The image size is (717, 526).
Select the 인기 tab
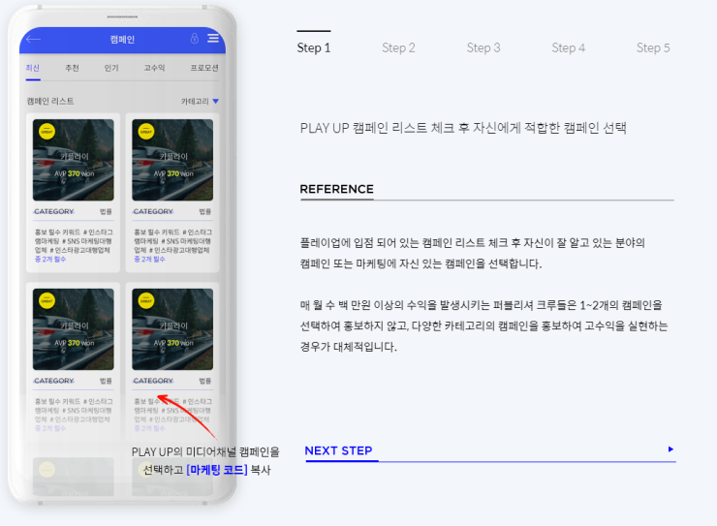pyautogui.click(x=111, y=68)
